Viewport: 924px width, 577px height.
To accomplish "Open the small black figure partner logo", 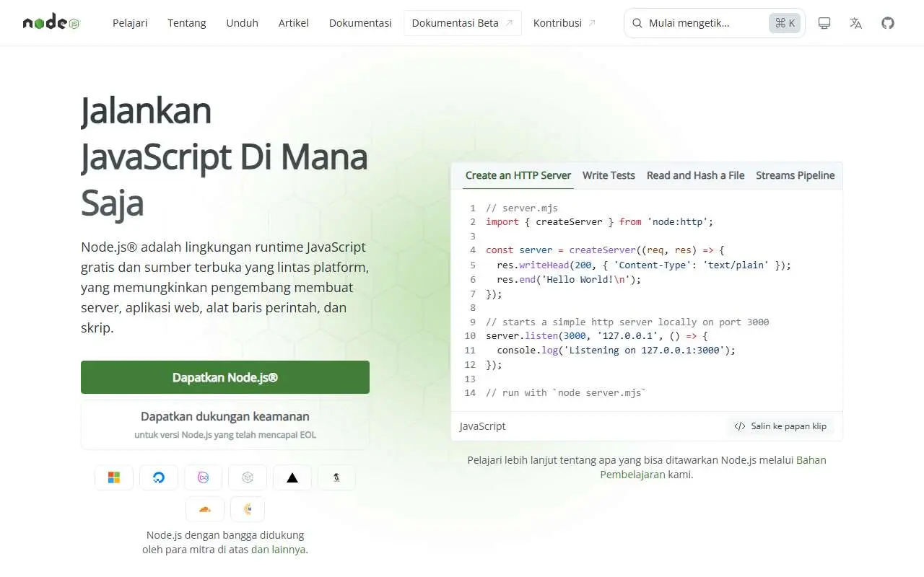I will pyautogui.click(x=336, y=477).
